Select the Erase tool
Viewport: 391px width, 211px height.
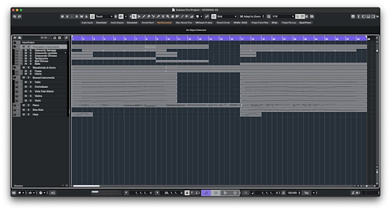[x=148, y=17]
